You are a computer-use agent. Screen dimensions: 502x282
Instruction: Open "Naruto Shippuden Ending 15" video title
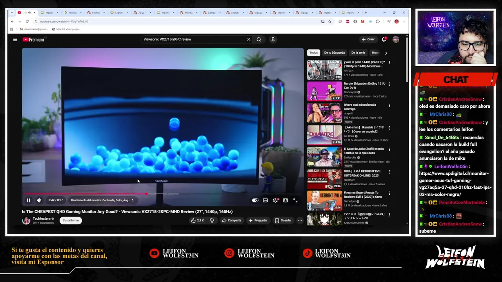coord(364,85)
